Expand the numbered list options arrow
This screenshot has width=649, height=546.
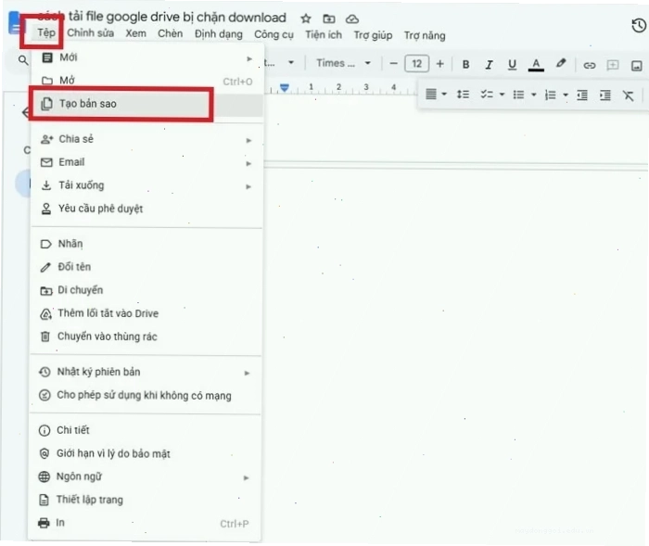point(566,95)
